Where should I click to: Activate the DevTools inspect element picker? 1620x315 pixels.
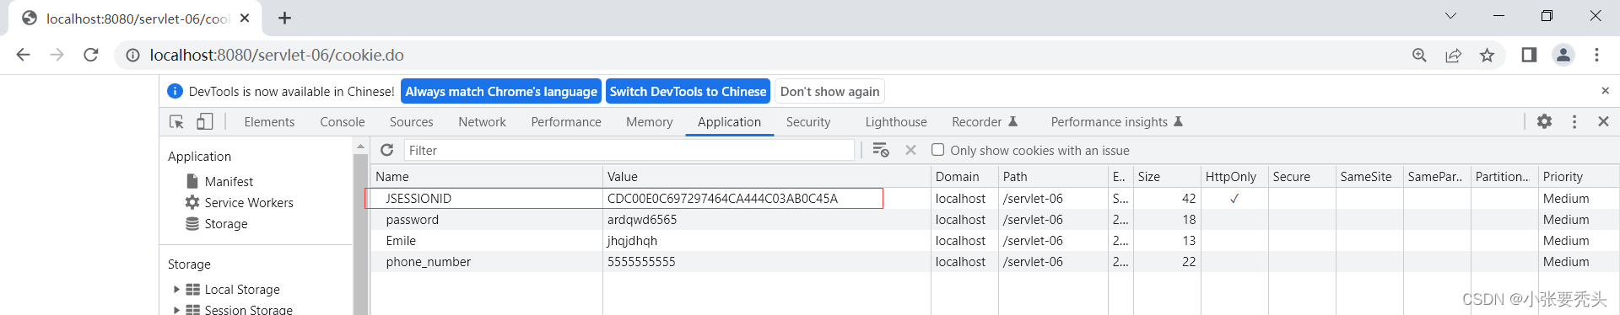point(176,121)
